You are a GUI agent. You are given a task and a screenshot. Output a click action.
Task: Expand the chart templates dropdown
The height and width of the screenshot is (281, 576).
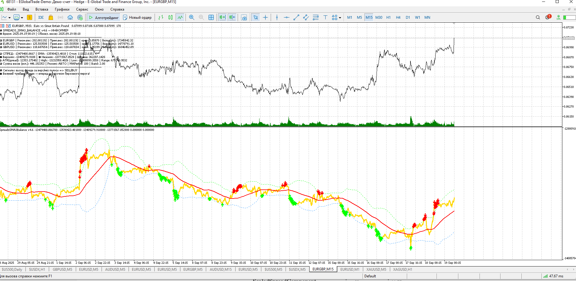(22, 18)
